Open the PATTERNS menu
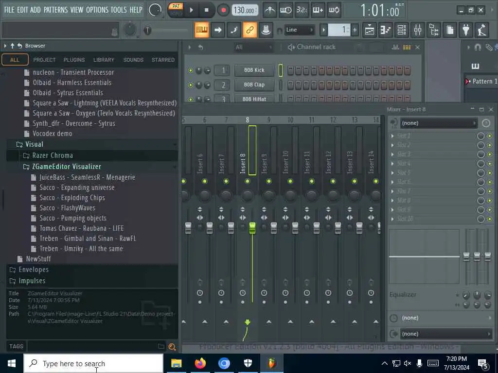The width and height of the screenshot is (498, 373). [x=55, y=10]
